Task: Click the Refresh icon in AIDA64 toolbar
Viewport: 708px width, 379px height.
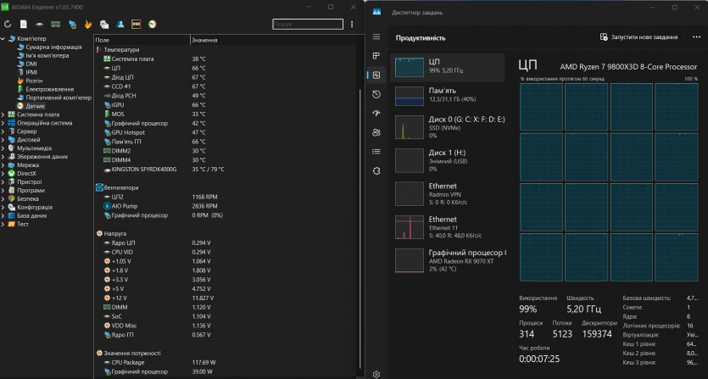Action: pos(8,24)
